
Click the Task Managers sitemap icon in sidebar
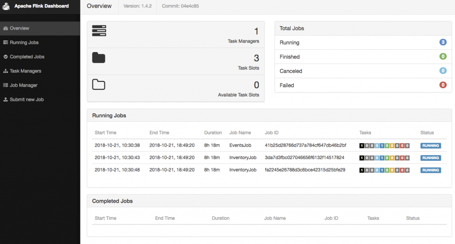pos(5,71)
